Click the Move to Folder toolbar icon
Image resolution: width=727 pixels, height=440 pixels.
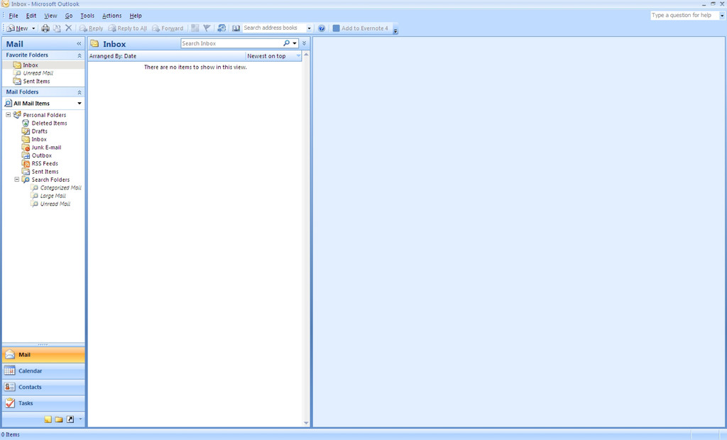click(57, 28)
